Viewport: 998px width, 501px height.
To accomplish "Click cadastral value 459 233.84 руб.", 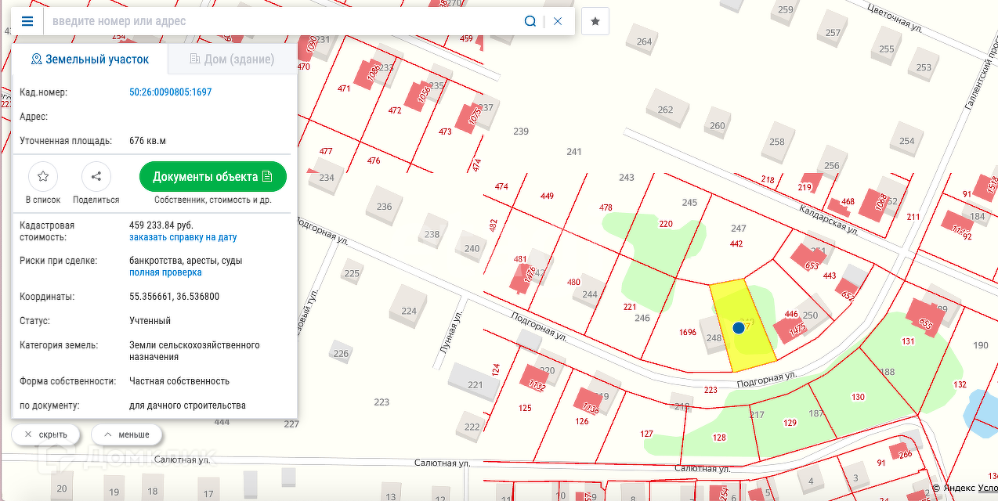I will 161,225.
